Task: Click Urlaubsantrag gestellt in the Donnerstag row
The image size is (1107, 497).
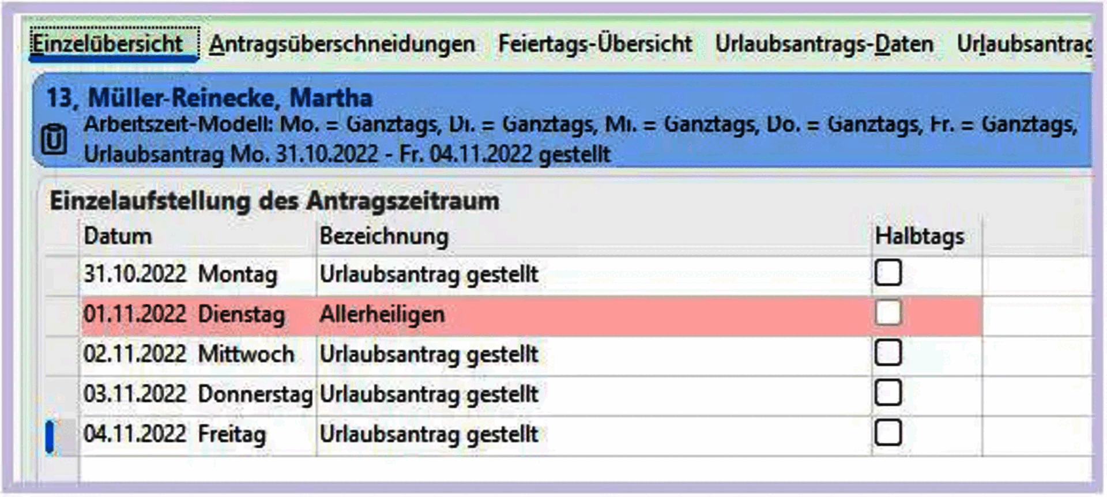Action: [x=428, y=395]
